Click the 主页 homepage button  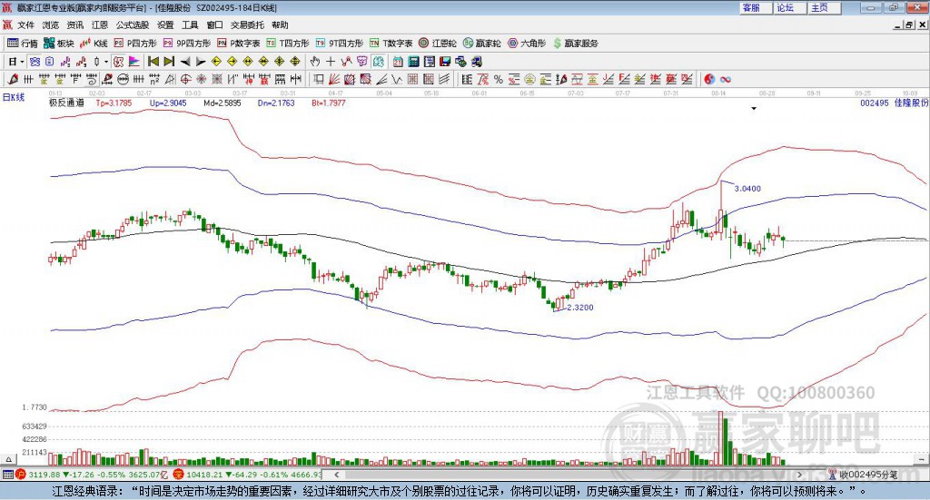tap(825, 7)
